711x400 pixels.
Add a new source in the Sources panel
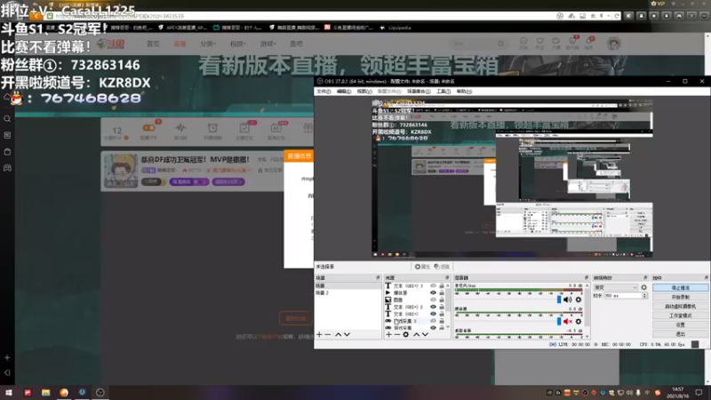point(388,335)
